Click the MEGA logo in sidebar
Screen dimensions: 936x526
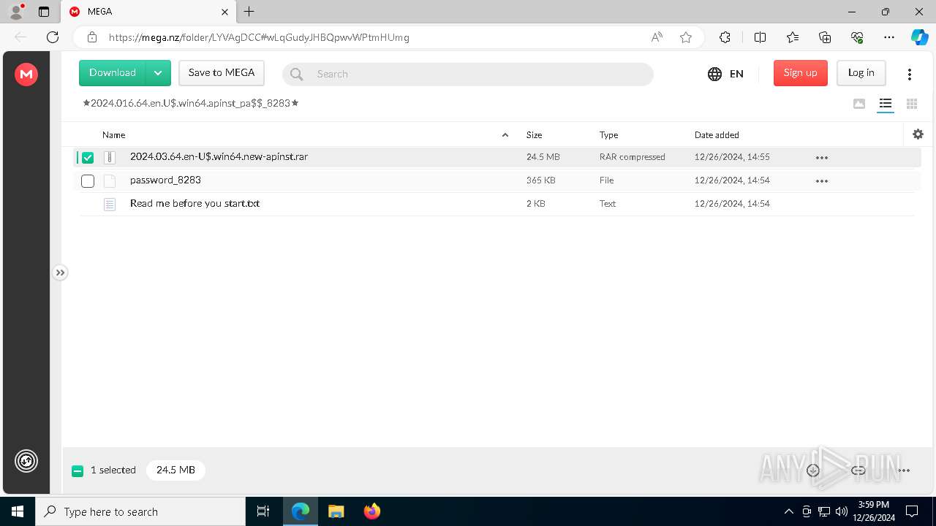[26, 74]
